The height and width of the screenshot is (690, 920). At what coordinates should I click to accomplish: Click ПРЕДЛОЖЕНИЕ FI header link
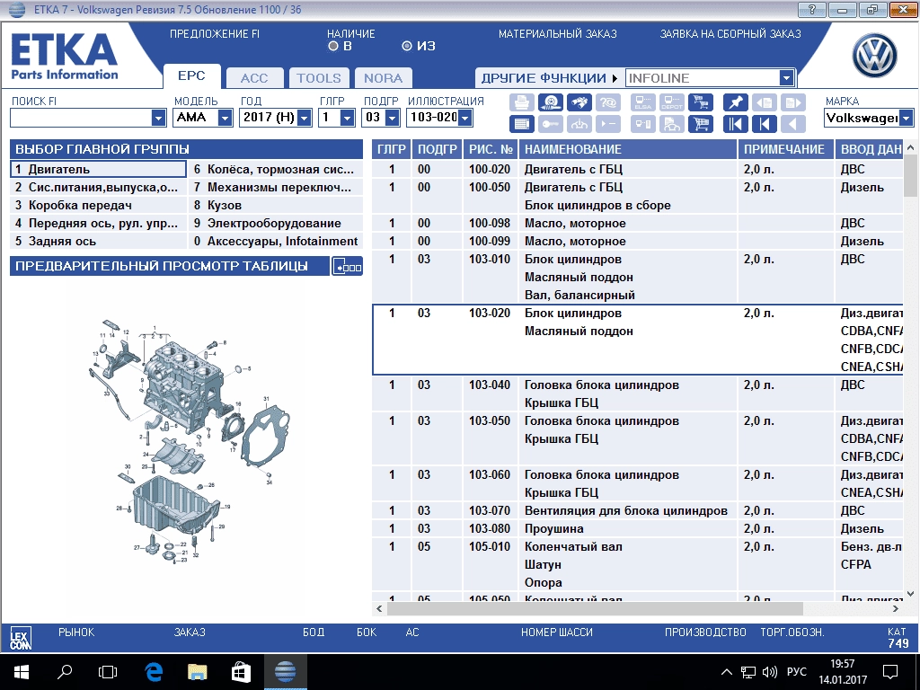pyautogui.click(x=214, y=34)
